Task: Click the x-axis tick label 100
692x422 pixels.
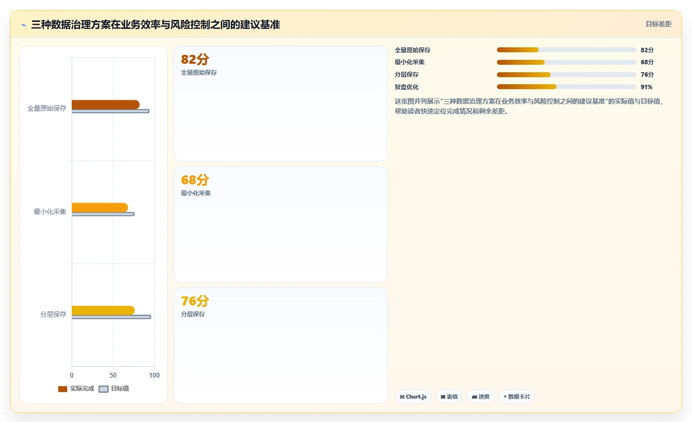Action: click(x=154, y=375)
